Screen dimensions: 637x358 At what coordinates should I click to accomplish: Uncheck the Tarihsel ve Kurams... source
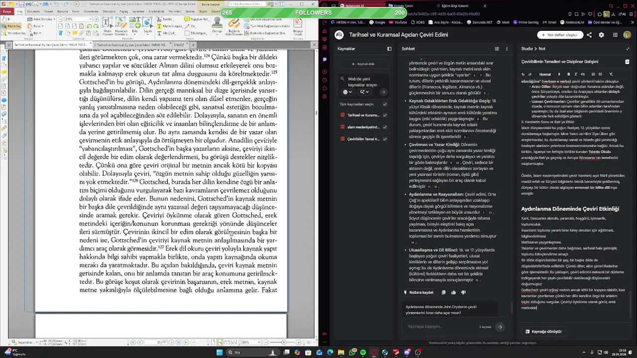(385, 115)
